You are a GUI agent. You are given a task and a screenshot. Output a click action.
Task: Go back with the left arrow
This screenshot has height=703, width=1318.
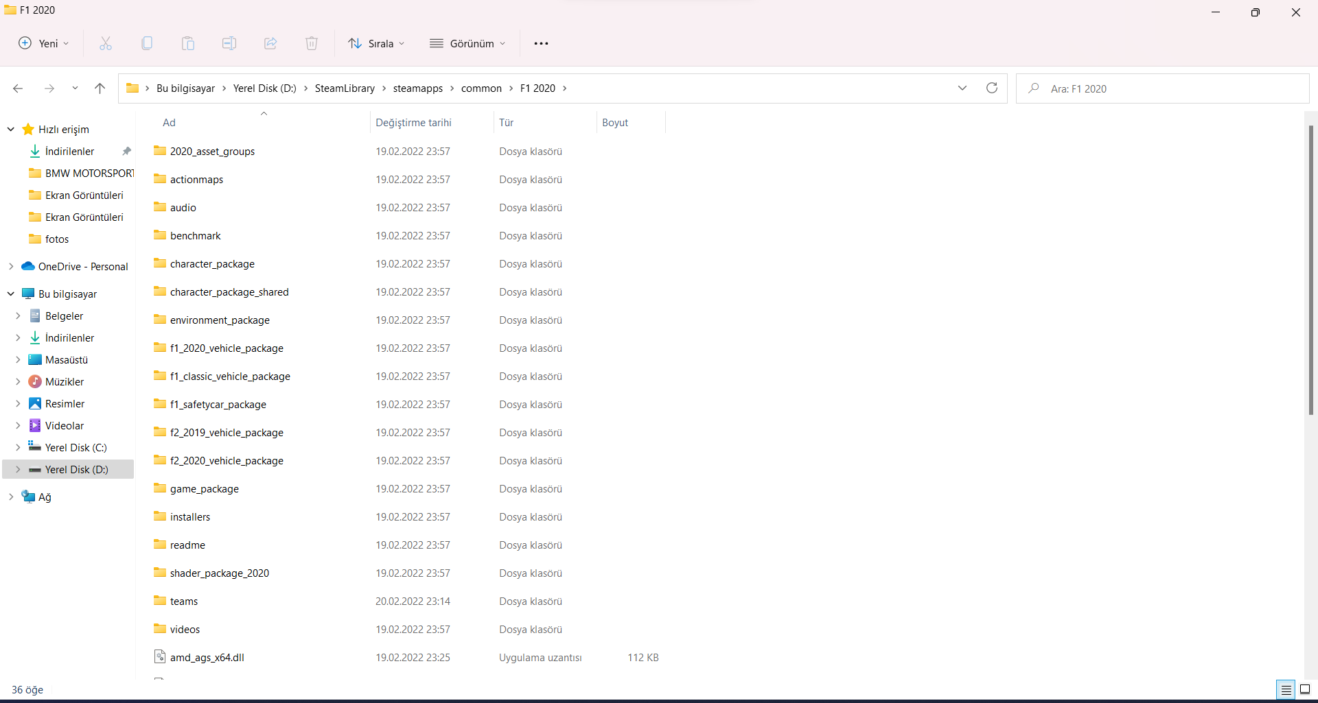click(18, 88)
